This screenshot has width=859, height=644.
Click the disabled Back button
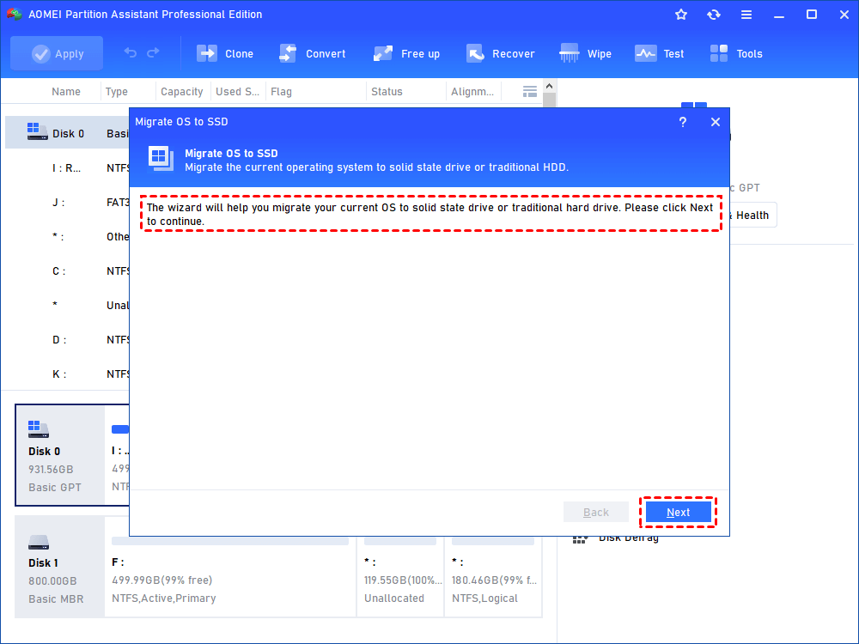coord(596,512)
